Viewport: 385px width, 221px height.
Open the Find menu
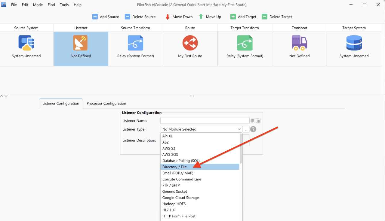[x=51, y=5]
